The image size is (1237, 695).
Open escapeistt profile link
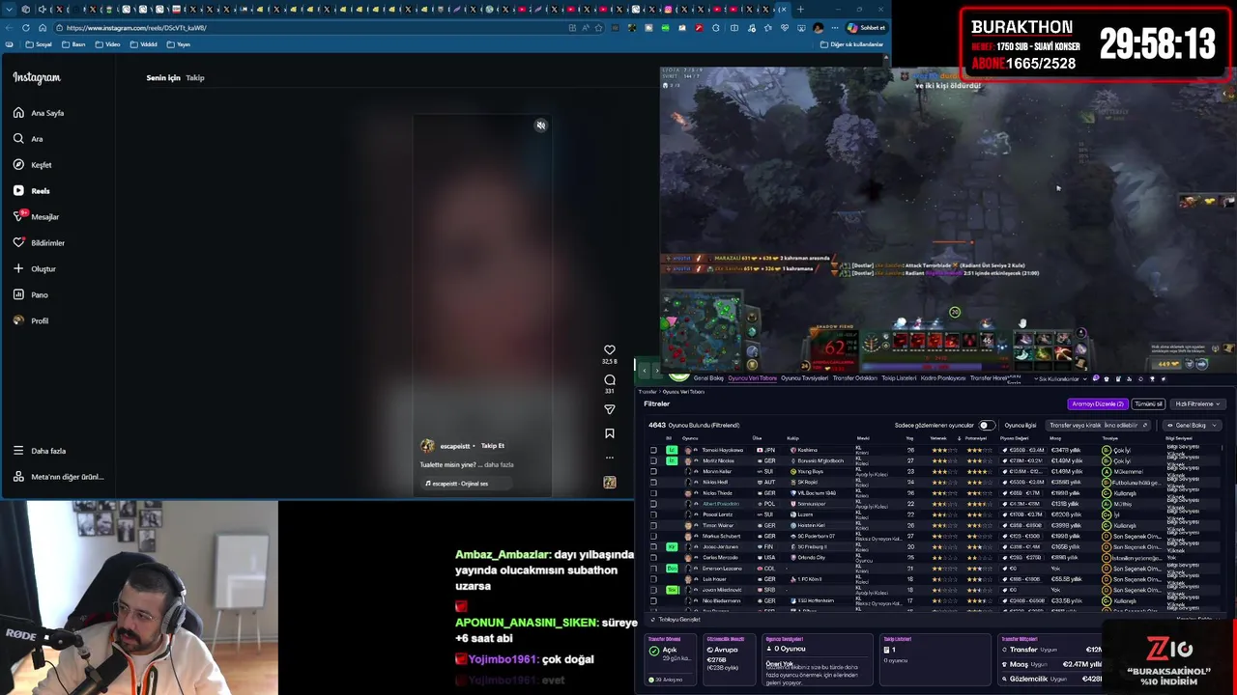(454, 446)
